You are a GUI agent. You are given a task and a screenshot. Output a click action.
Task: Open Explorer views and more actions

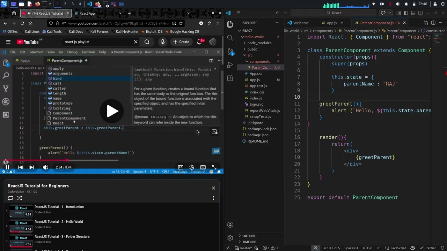(278, 23)
